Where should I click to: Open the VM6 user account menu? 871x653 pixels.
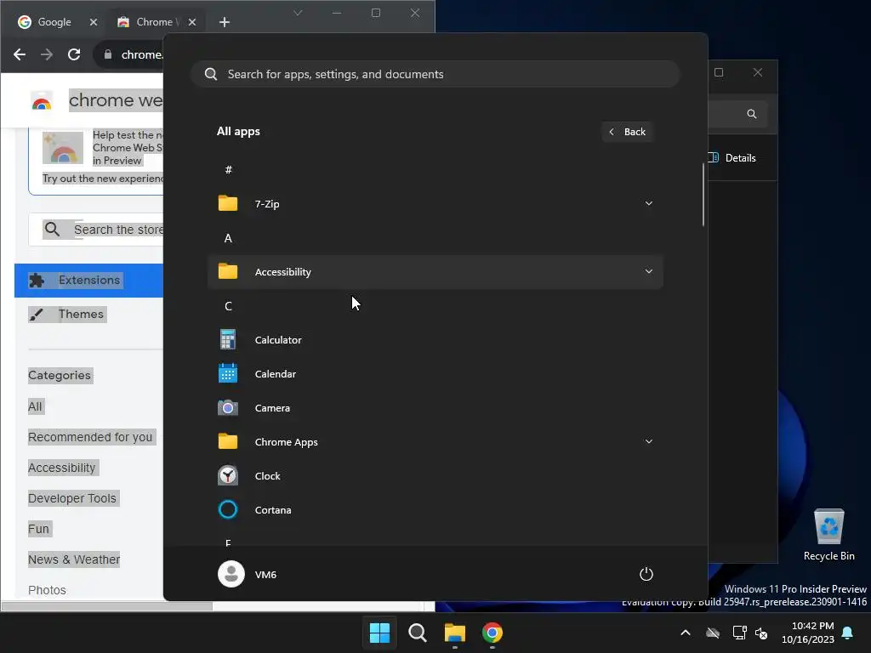tap(248, 574)
